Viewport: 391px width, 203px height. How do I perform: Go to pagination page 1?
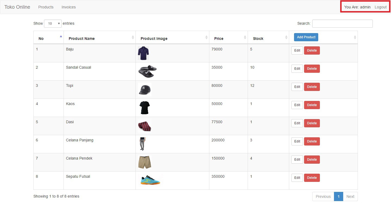[338, 196]
